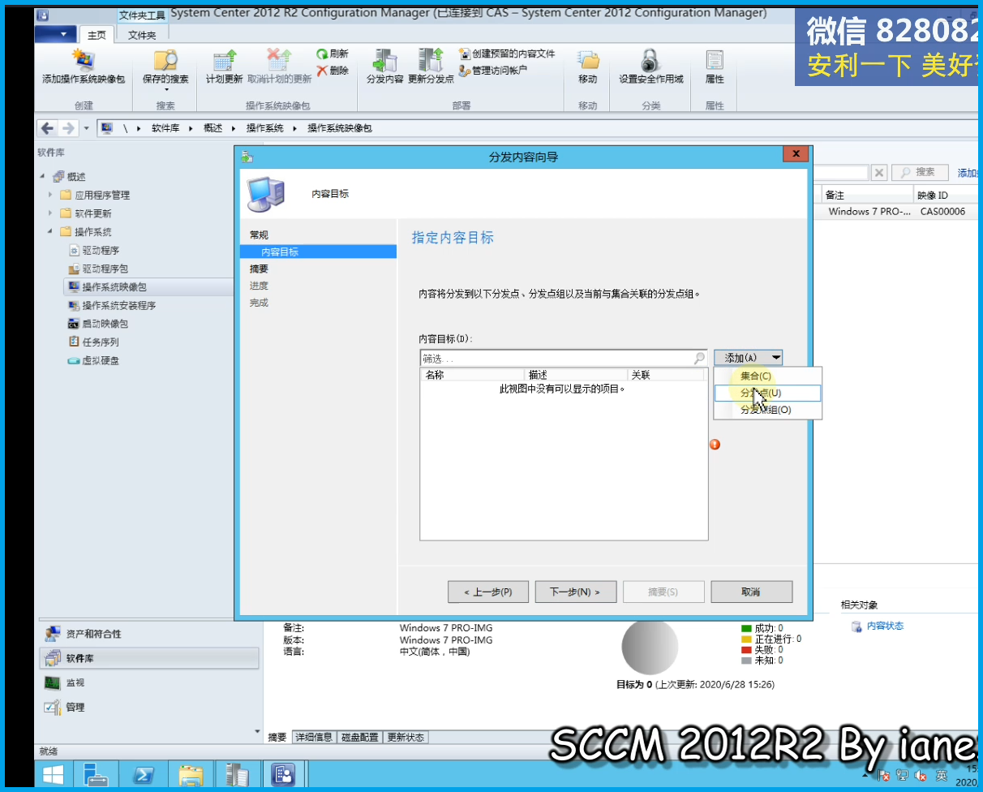Collapse the 概述 tree node

click(42, 177)
